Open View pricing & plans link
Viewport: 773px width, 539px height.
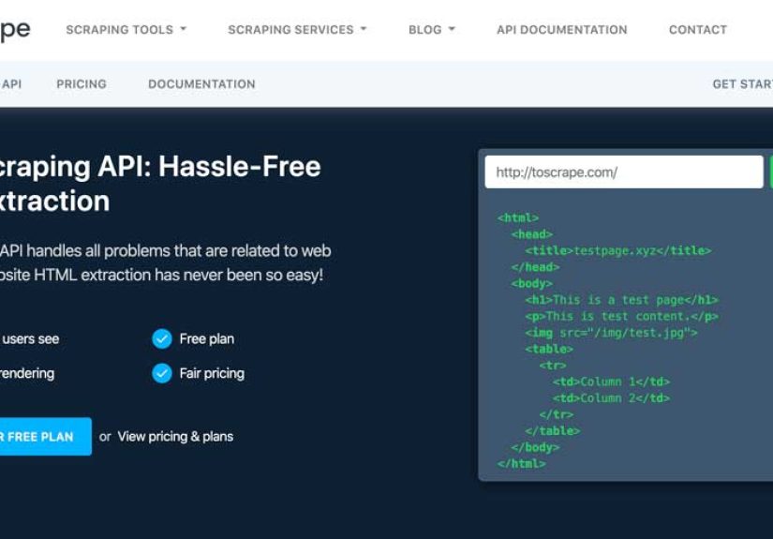click(175, 437)
